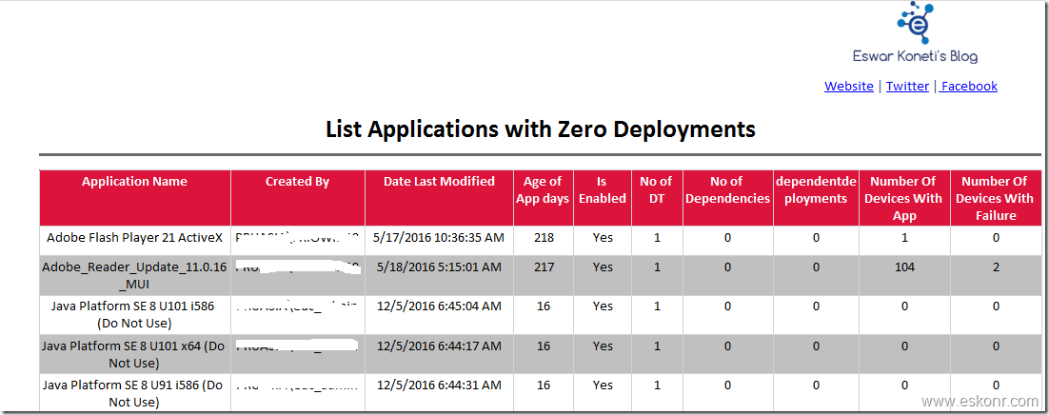
Task: Click the Number Of Devices With App header
Action: point(904,198)
